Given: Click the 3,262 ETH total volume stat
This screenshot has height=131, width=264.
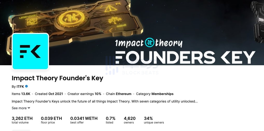Looking at the screenshot, I should coord(22,120).
